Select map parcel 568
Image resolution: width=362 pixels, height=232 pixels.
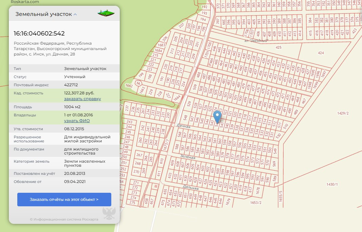(179, 134)
